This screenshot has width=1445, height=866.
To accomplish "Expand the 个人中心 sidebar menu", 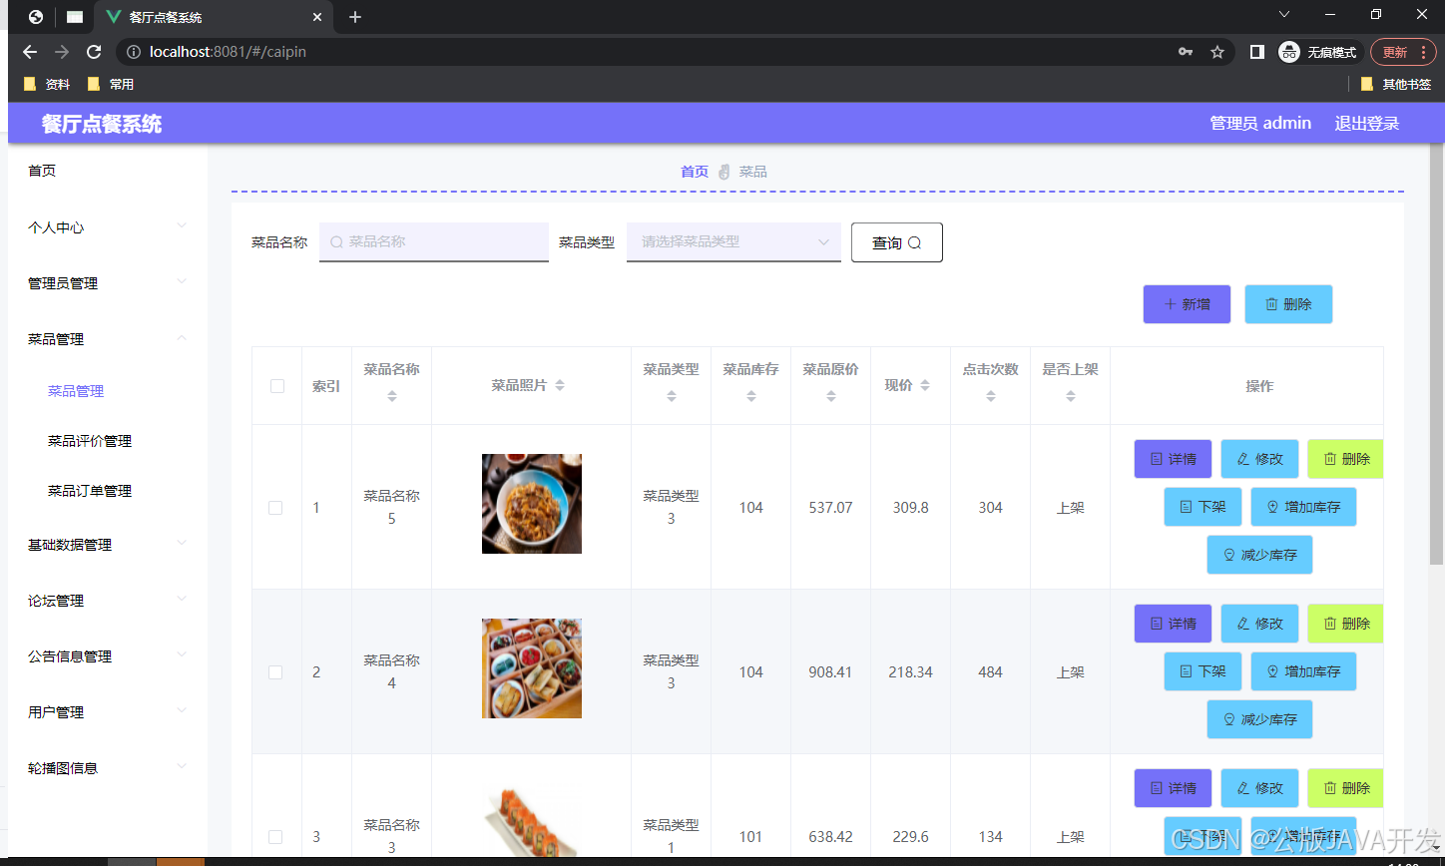I will (108, 227).
